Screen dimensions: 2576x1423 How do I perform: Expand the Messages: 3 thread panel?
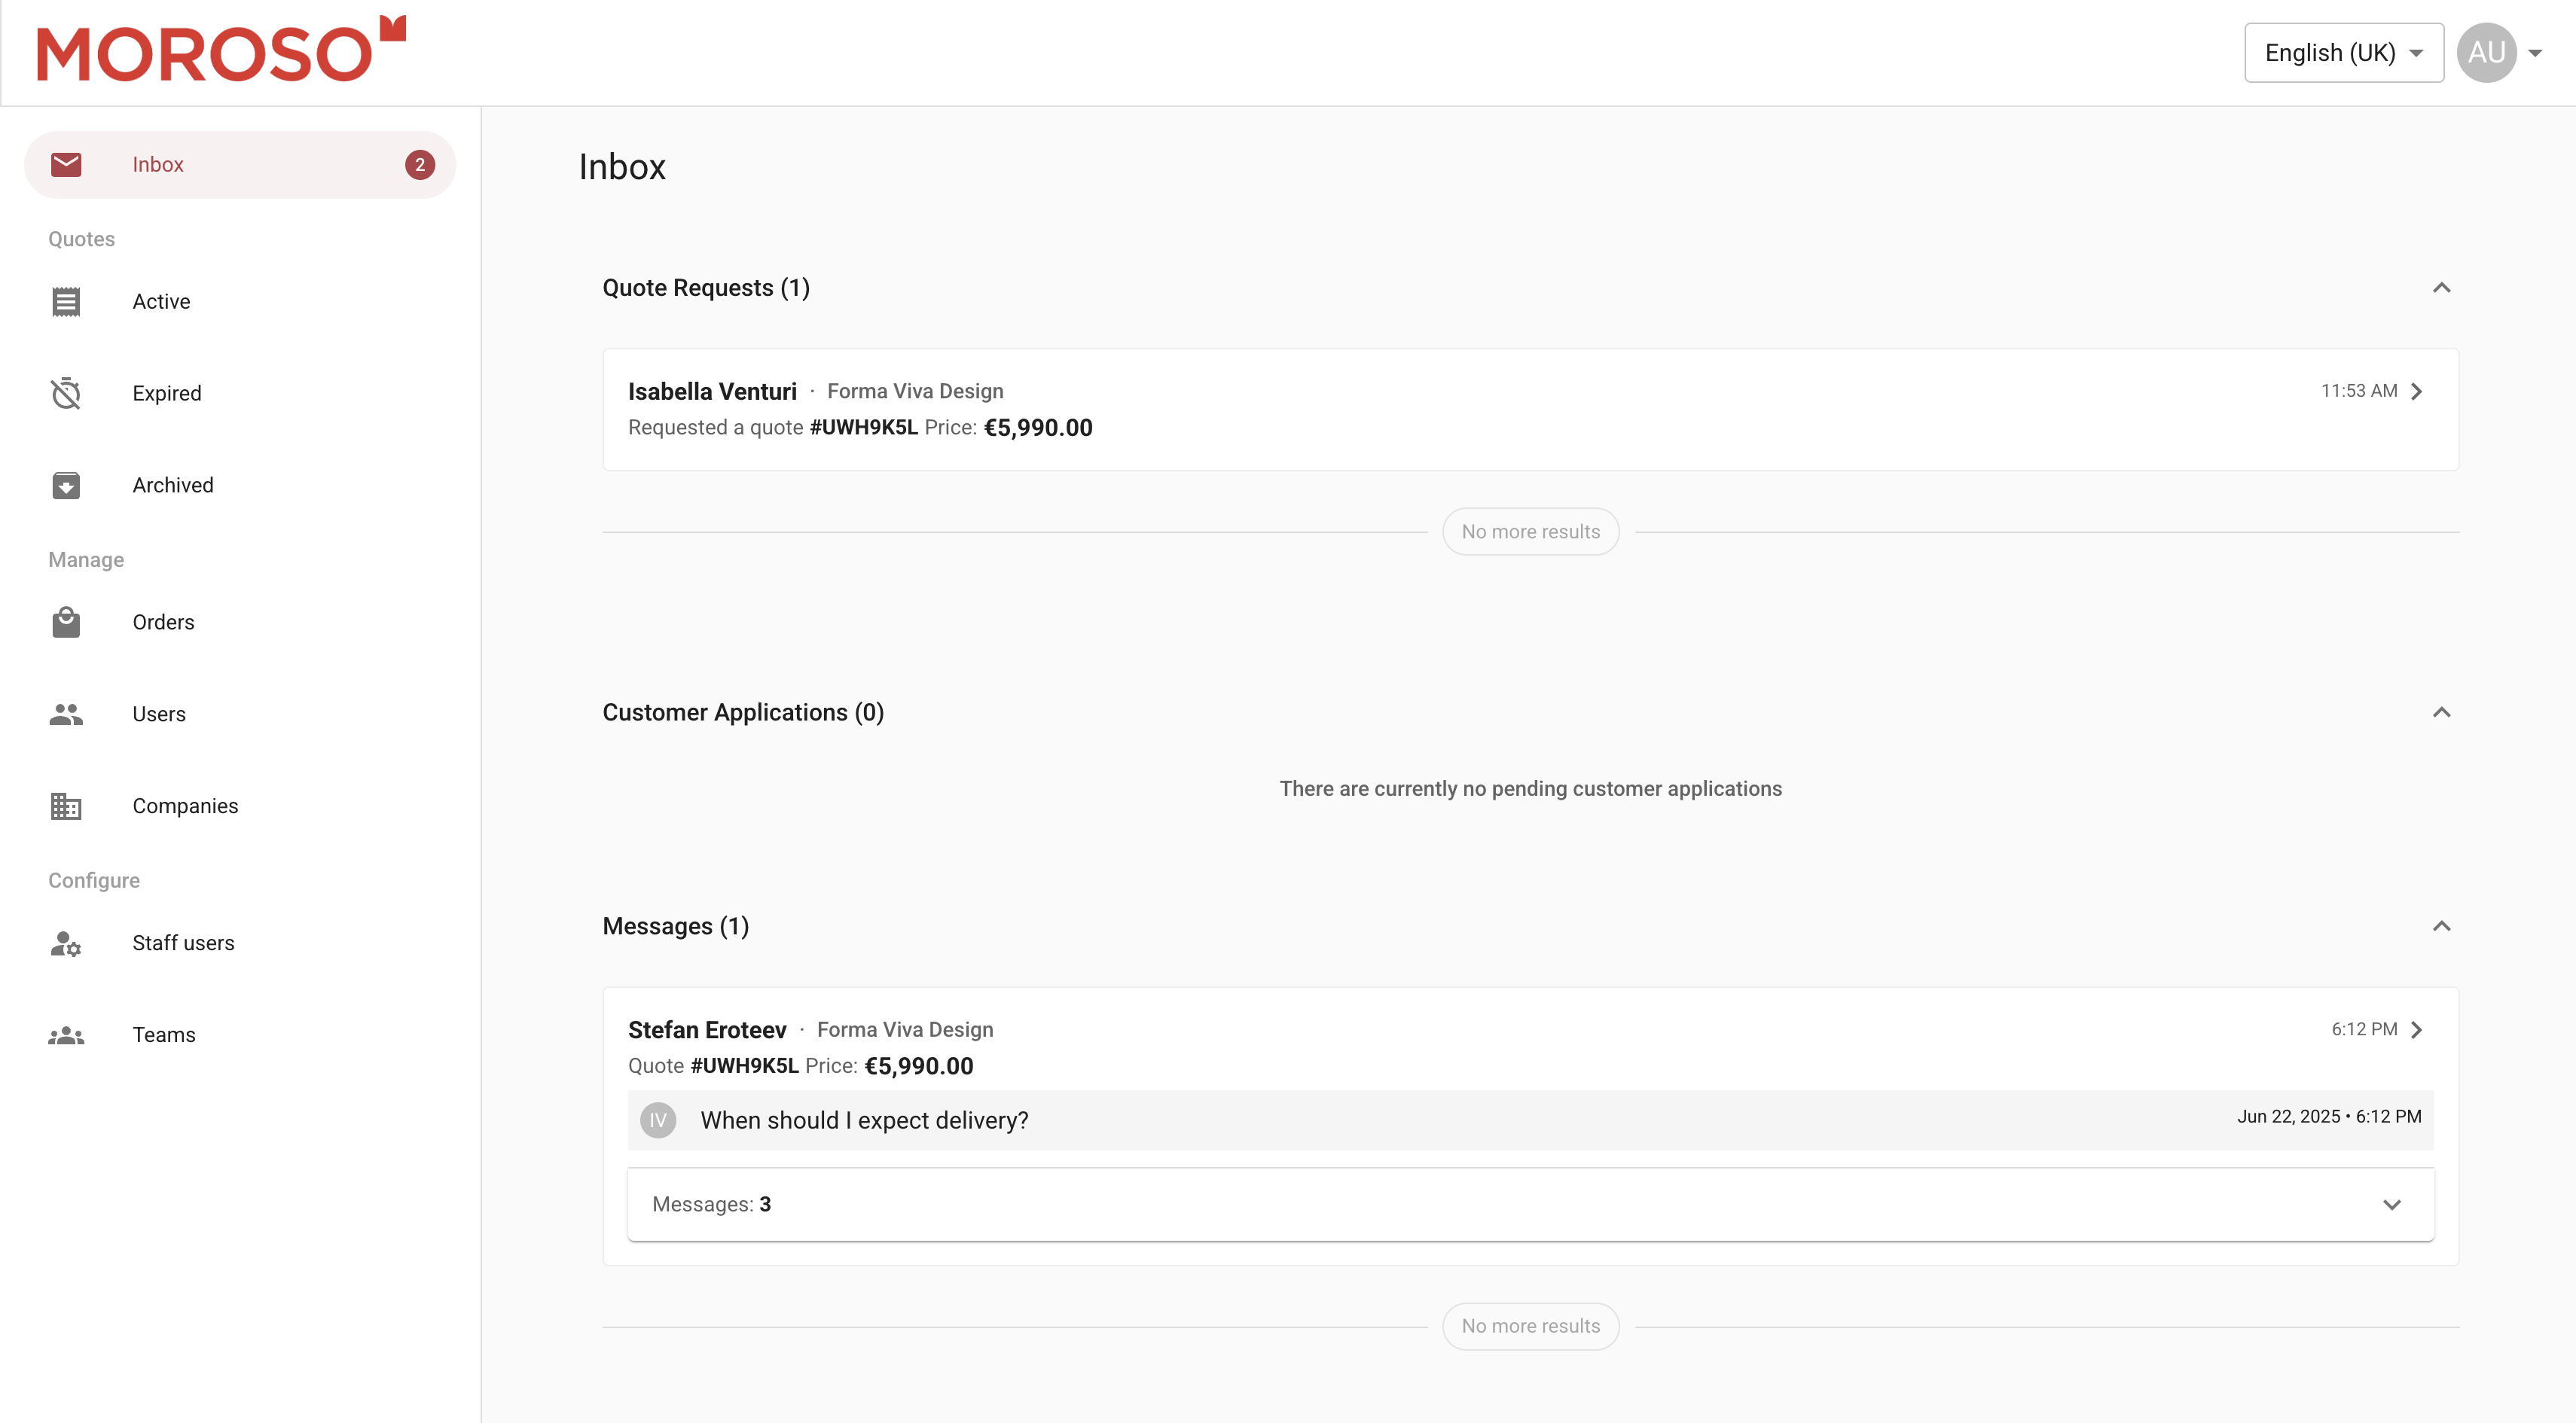coord(2391,1204)
